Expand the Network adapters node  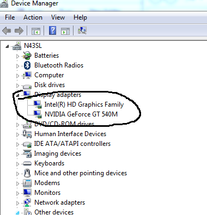tap(17, 203)
